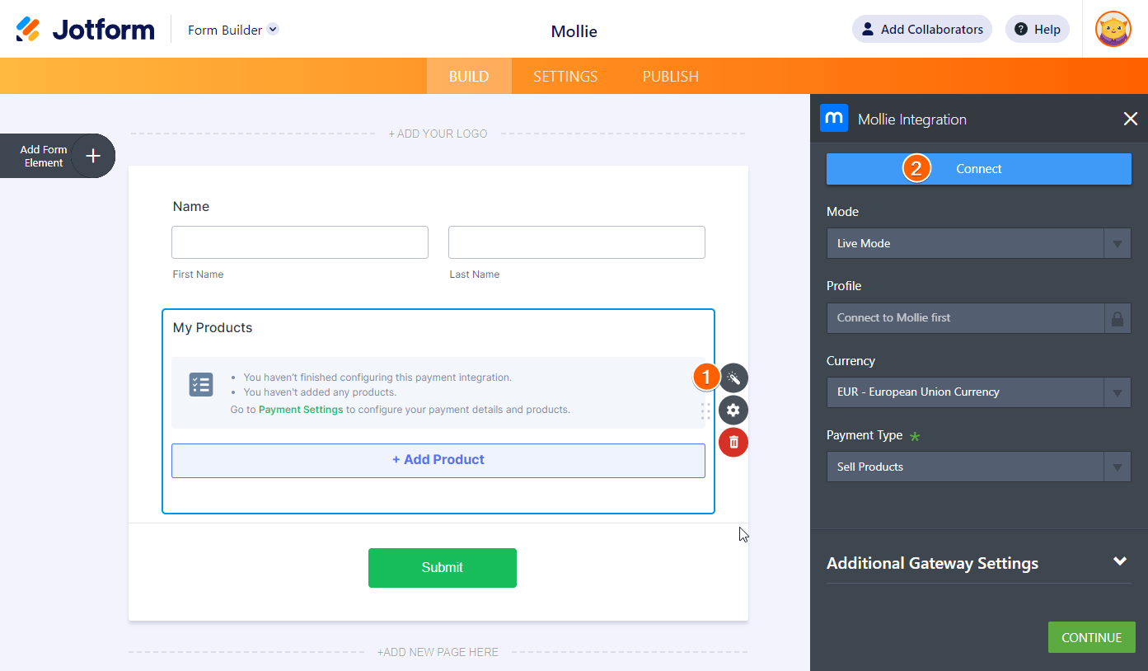The image size is (1148, 671).
Task: Click the First Name input field
Action: coord(300,242)
